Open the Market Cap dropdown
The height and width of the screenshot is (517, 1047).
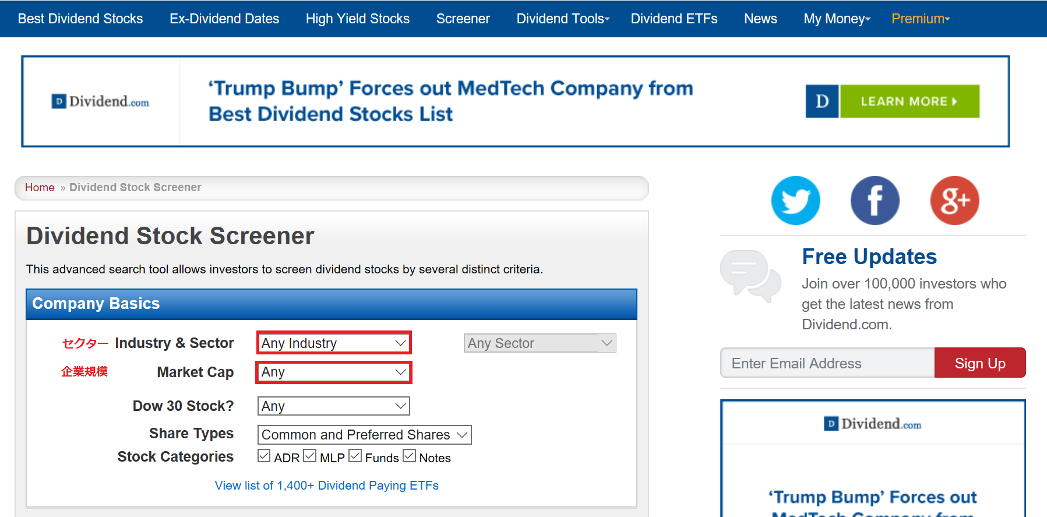tap(334, 372)
